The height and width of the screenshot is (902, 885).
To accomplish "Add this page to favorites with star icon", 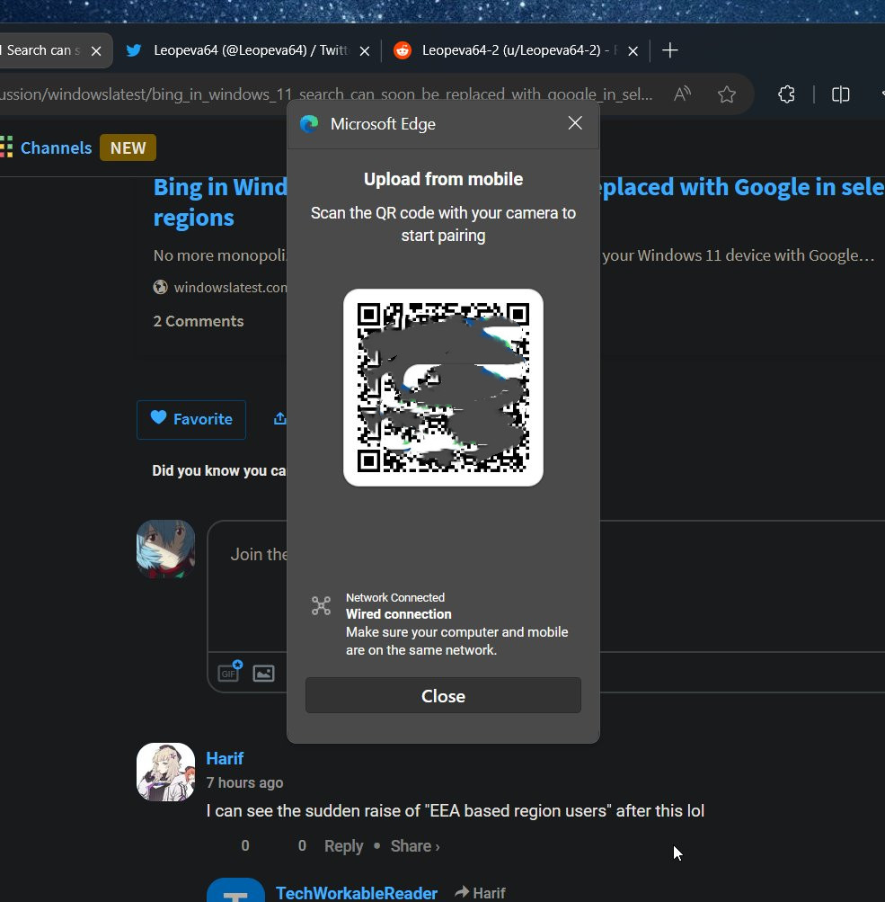I will pyautogui.click(x=726, y=94).
